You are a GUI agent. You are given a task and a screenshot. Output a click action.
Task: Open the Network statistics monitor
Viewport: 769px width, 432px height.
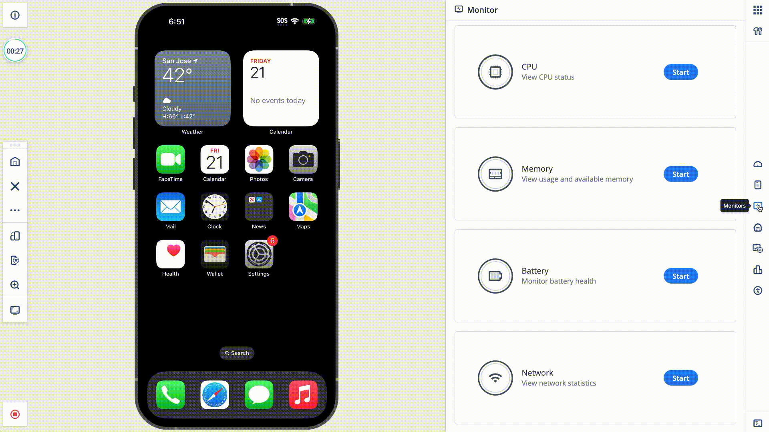click(681, 378)
